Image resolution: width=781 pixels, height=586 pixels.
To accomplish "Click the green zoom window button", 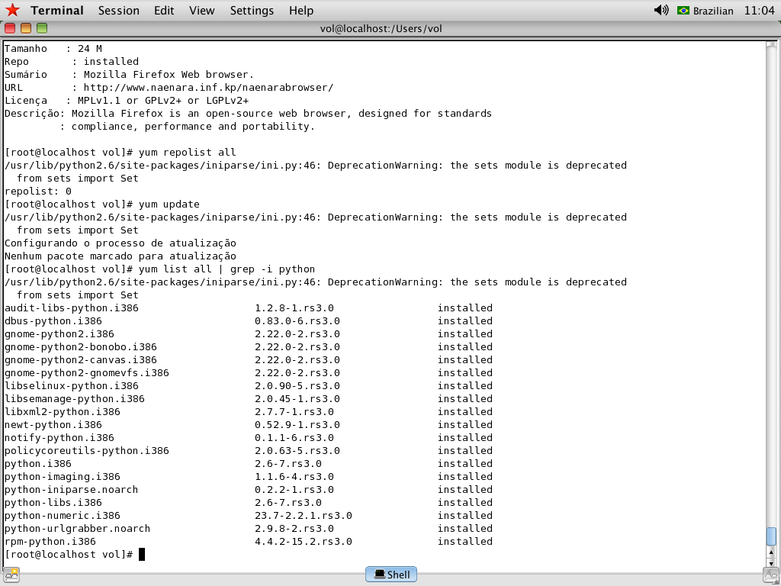I will tap(42, 28).
